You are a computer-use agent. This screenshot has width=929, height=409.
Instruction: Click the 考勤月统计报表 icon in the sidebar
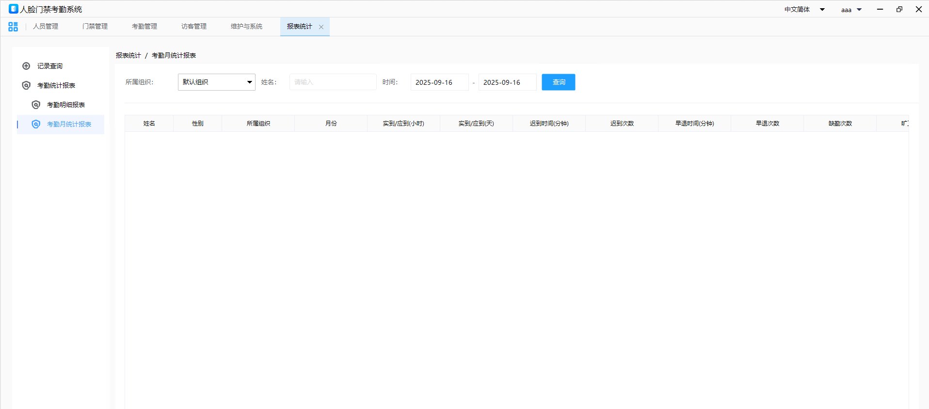pyautogui.click(x=36, y=124)
